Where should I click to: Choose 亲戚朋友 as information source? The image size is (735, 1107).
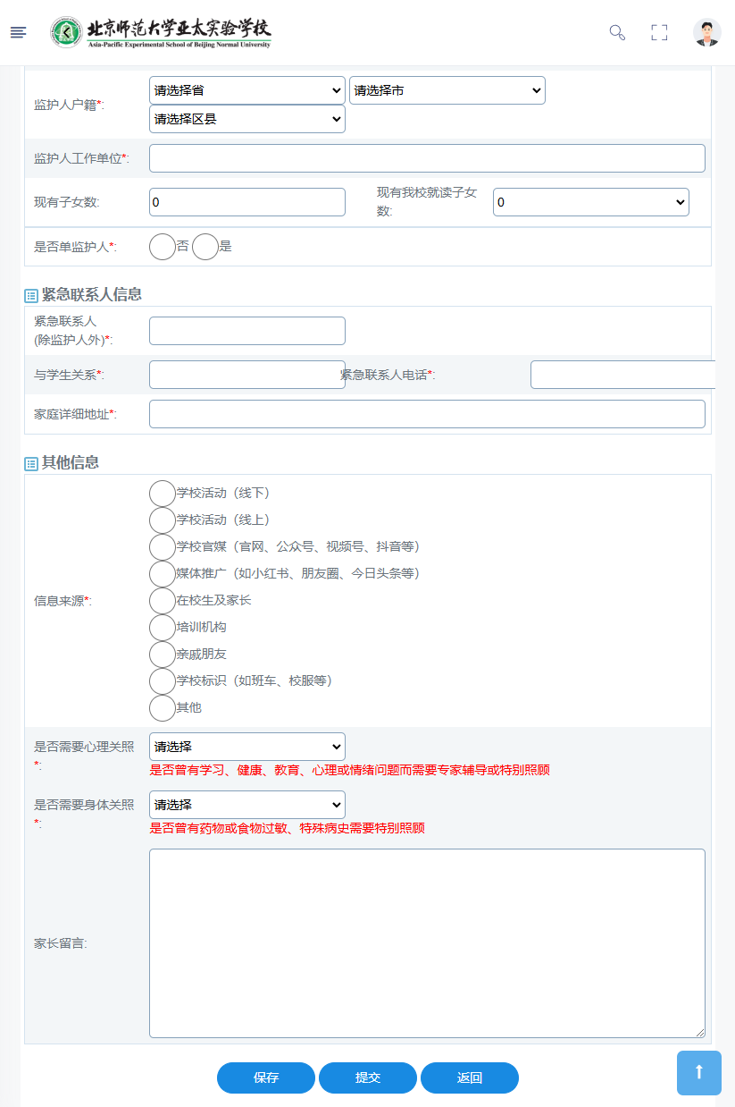[163, 655]
